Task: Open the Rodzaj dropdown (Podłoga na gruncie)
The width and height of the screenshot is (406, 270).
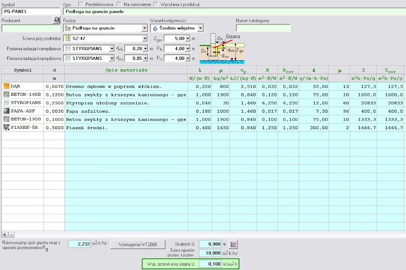Action: pyautogui.click(x=144, y=28)
